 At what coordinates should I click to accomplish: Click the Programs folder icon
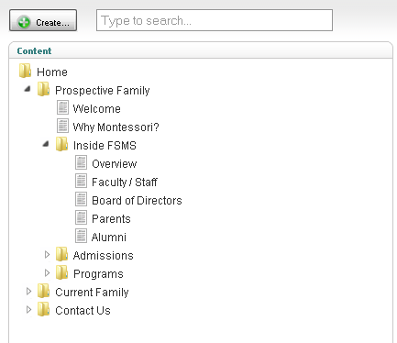[x=61, y=272]
